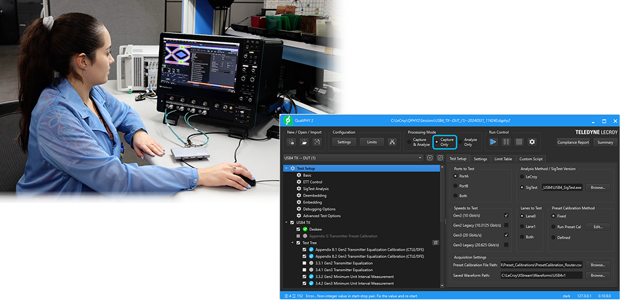The image size is (624, 303).
Task: Enable Gen2 Legacy (10.3125 Gbit/s) speed
Action: pos(506,225)
